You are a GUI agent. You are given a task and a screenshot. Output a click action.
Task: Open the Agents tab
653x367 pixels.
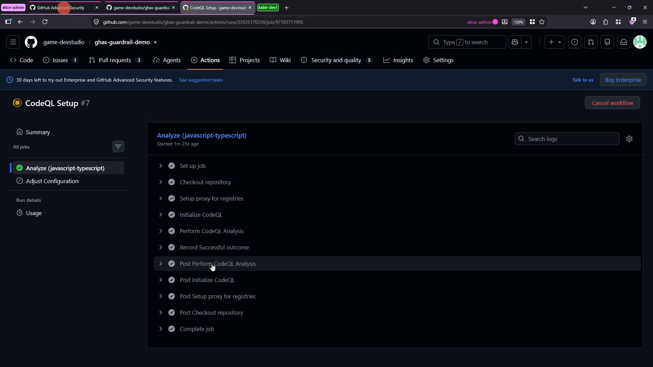[167, 60]
